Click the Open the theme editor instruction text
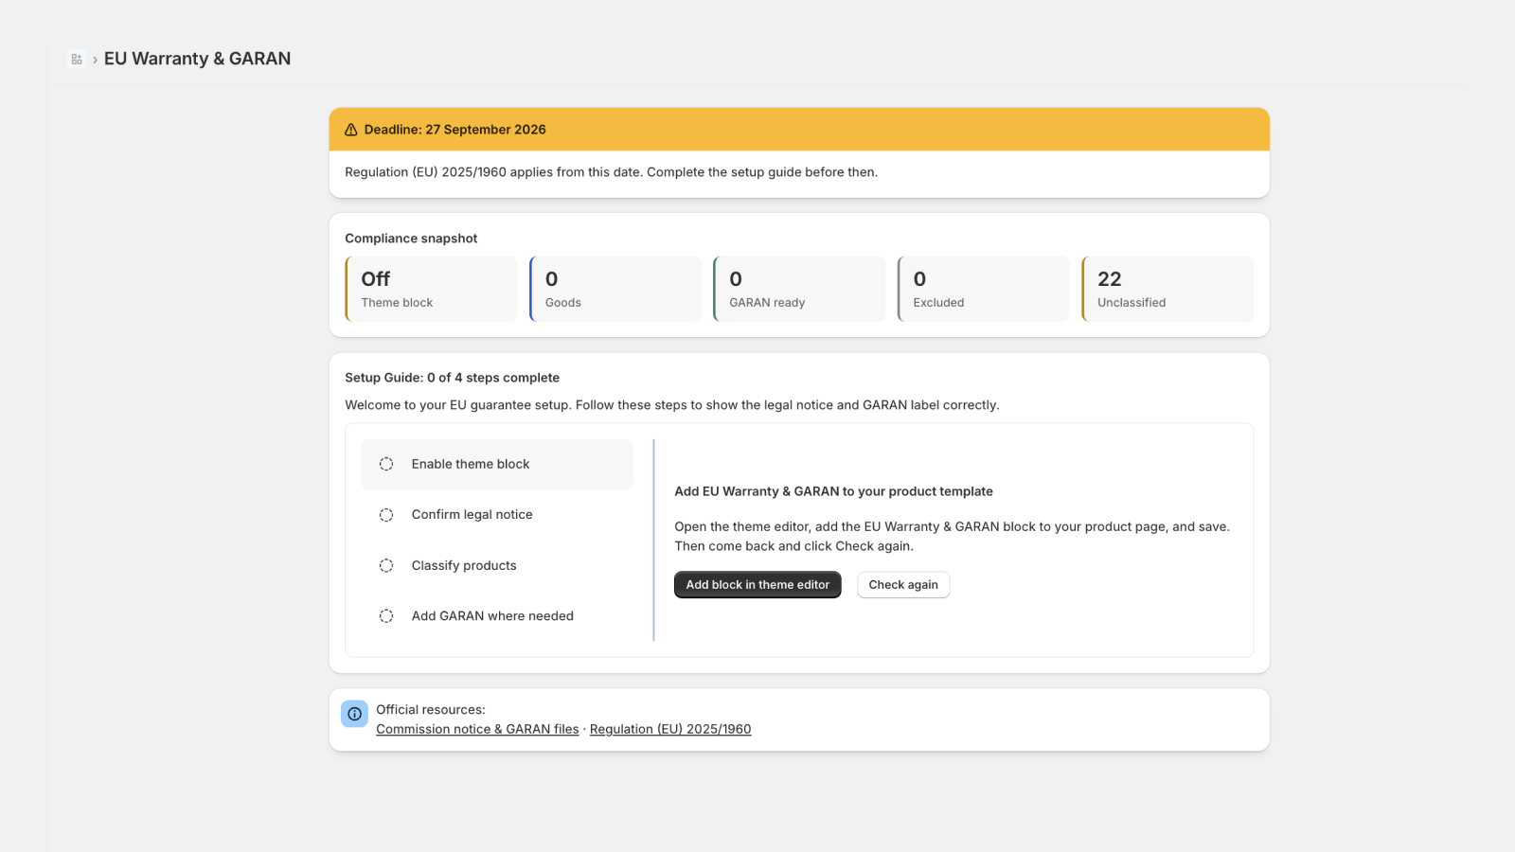Viewport: 1515px width, 852px height. tap(953, 537)
